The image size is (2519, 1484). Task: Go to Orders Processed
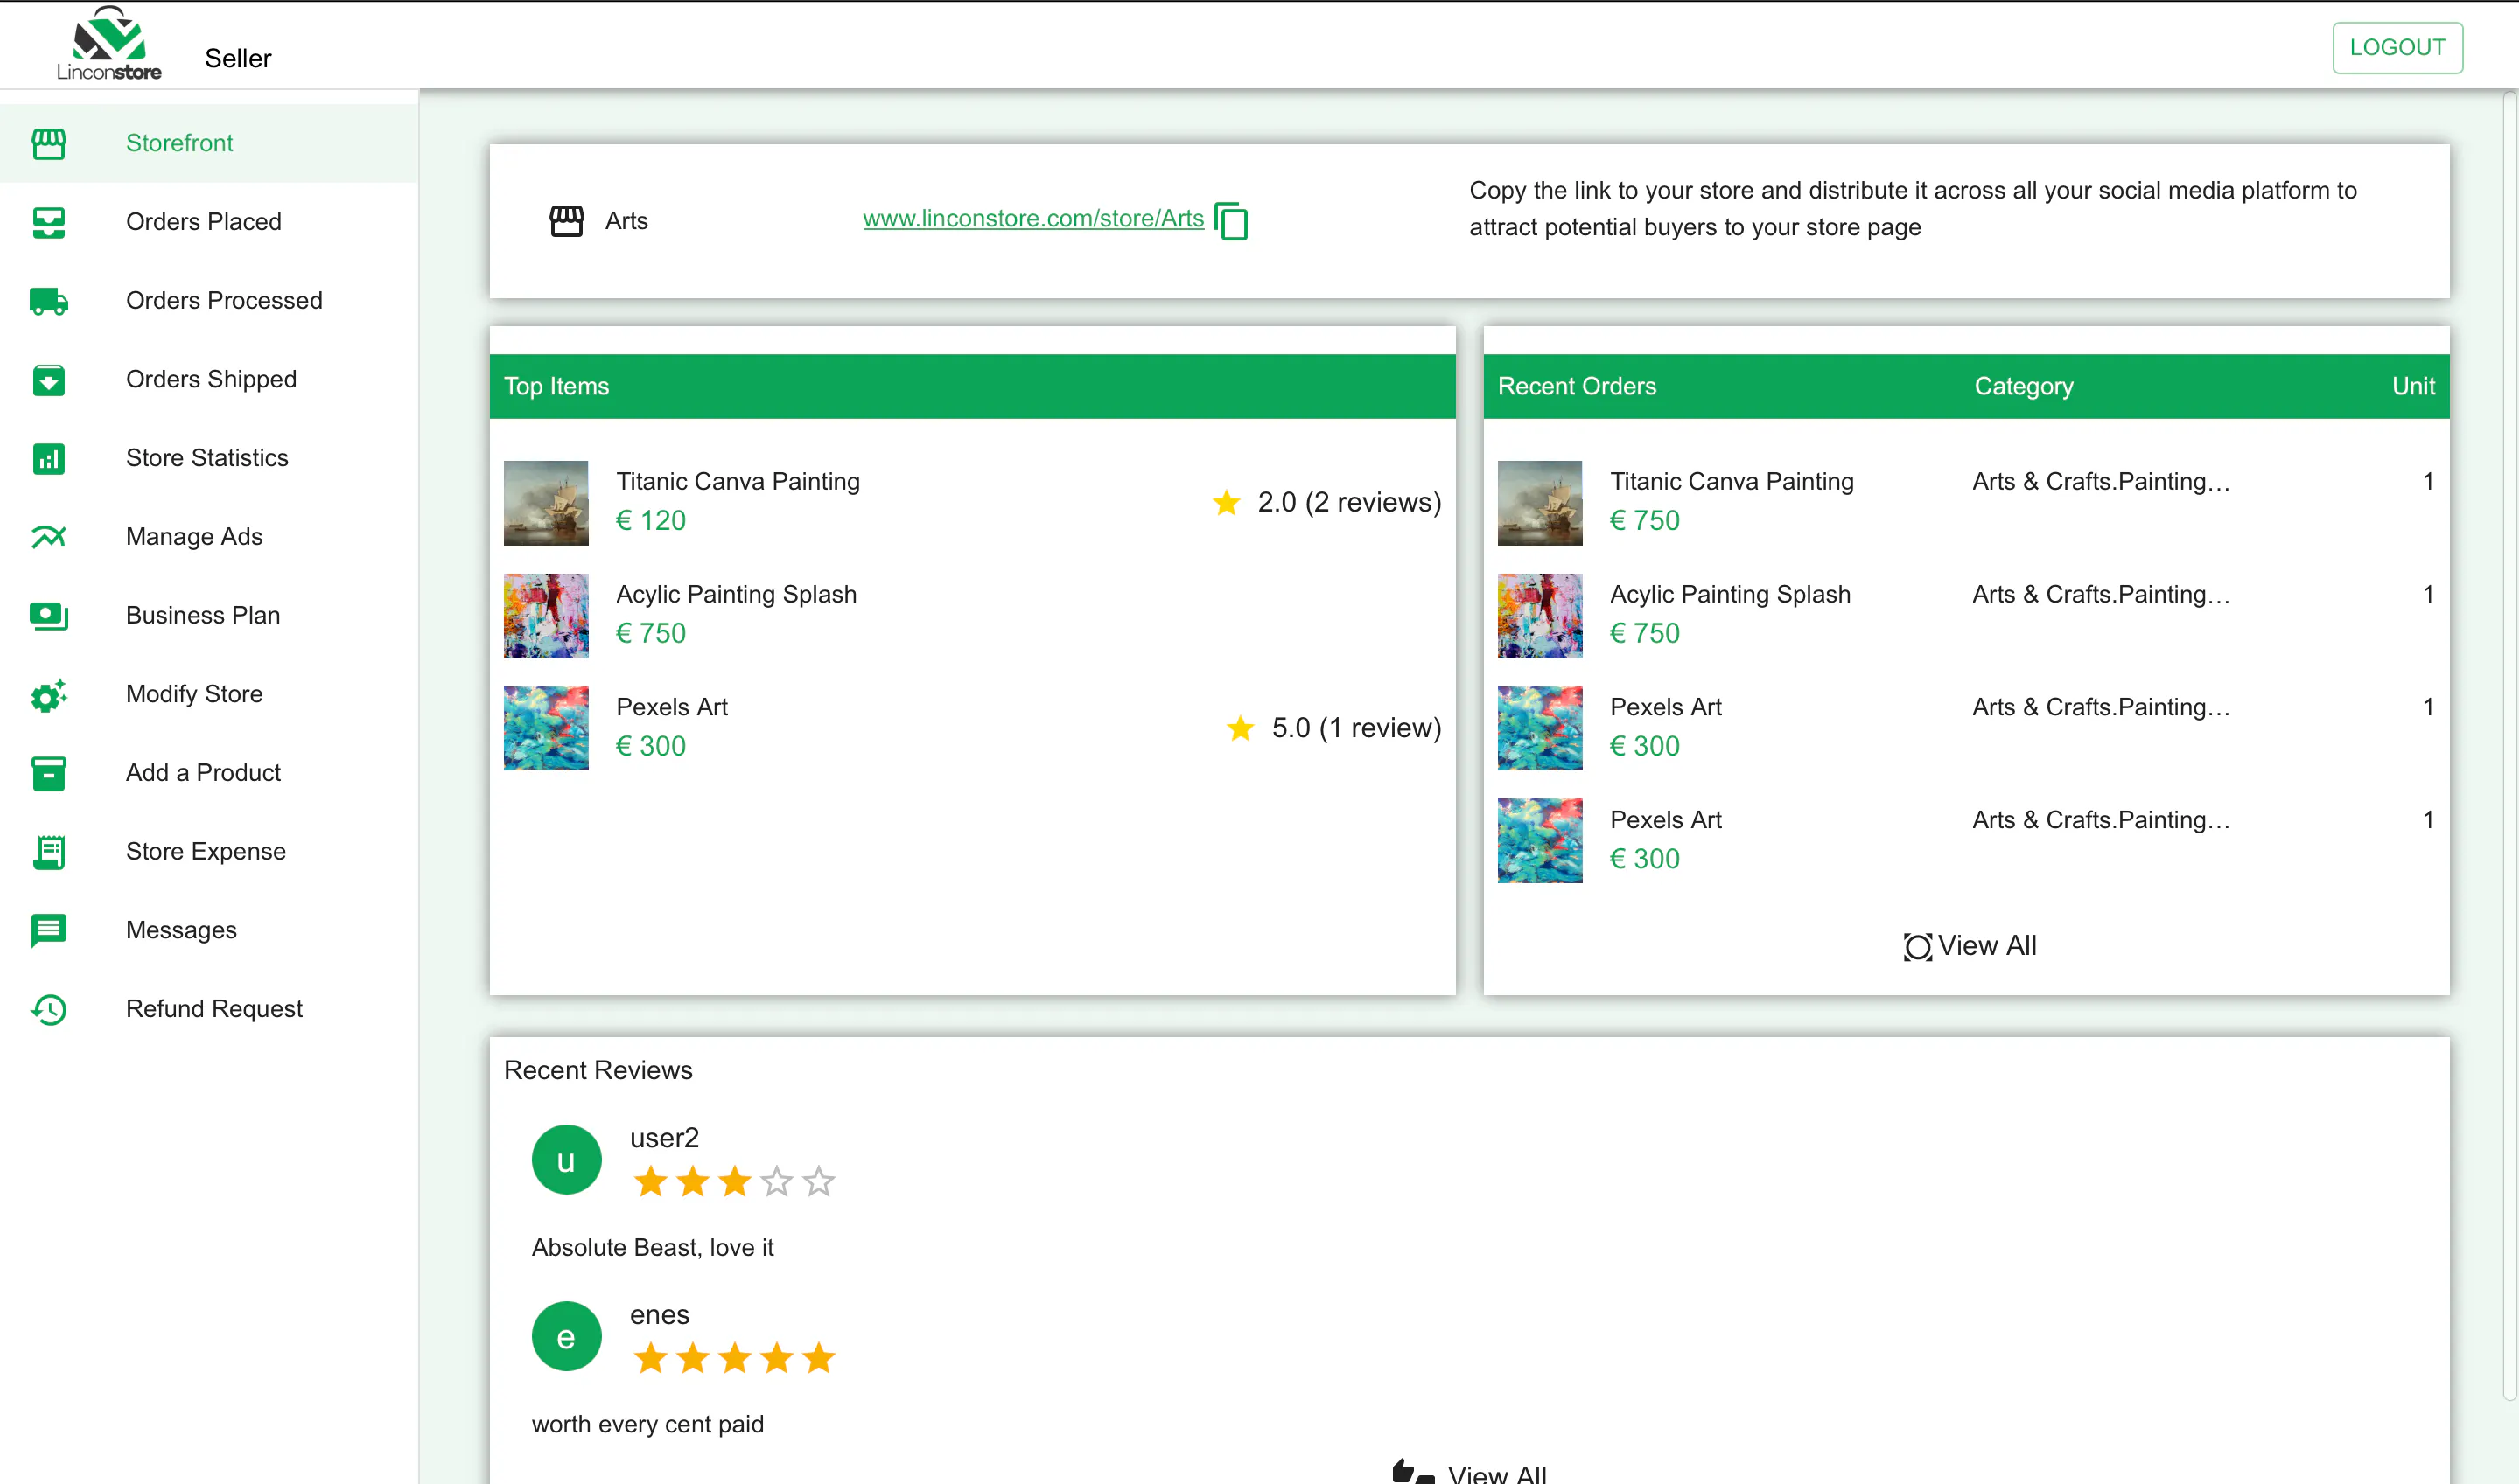tap(209, 301)
